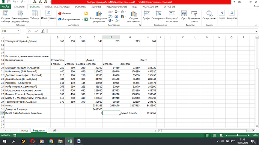The image size is (259, 145).
Task: Switch to the Formulas (Формулы) tab
Action: click(80, 7)
